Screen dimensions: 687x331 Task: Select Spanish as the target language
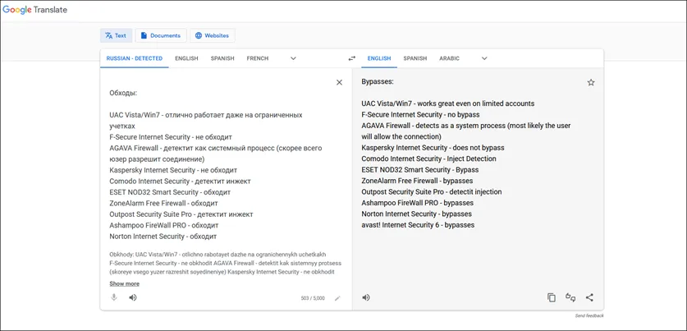click(x=415, y=58)
